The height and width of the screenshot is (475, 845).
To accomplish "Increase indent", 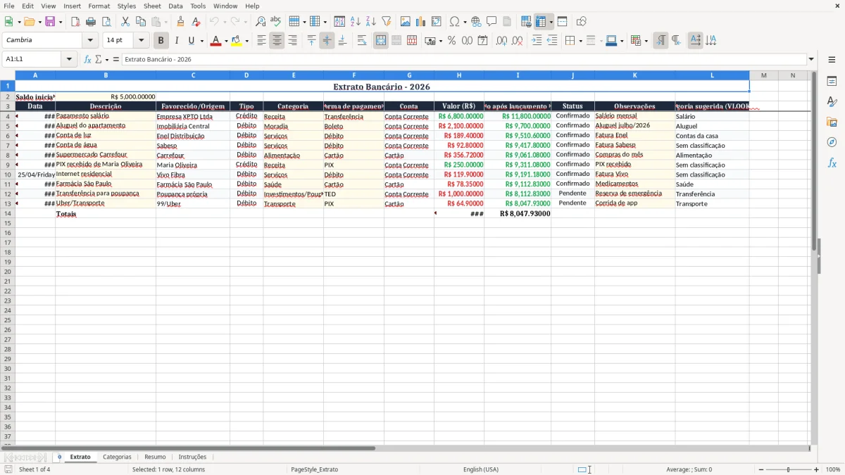I will pos(537,41).
